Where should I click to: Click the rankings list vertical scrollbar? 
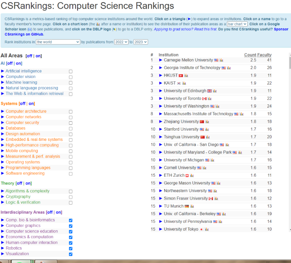pyautogui.click(x=289, y=143)
